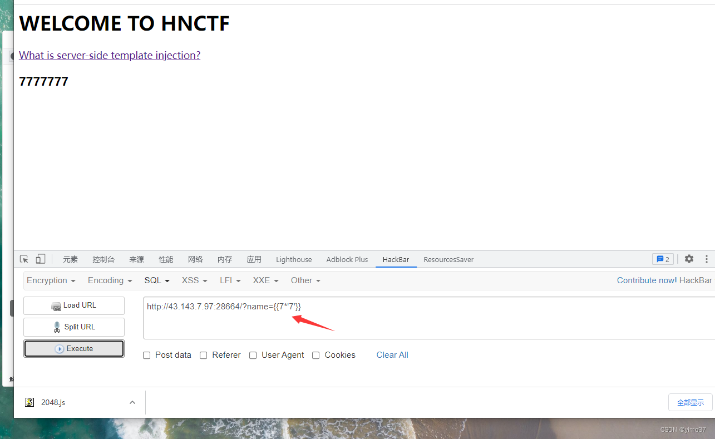715x439 pixels.
Task: Open the server-side template injection link
Action: [109, 55]
